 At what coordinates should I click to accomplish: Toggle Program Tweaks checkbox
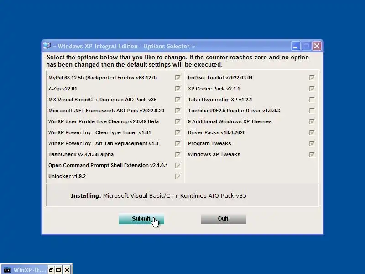click(x=312, y=143)
